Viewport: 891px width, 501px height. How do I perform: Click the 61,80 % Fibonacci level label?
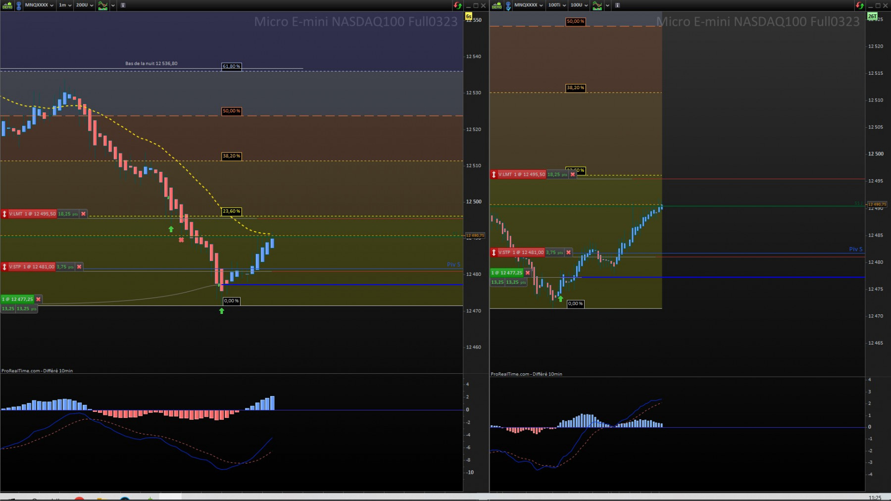coord(231,66)
